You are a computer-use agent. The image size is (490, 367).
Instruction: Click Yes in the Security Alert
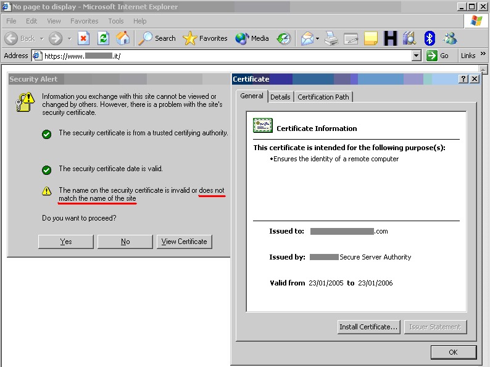(66, 242)
